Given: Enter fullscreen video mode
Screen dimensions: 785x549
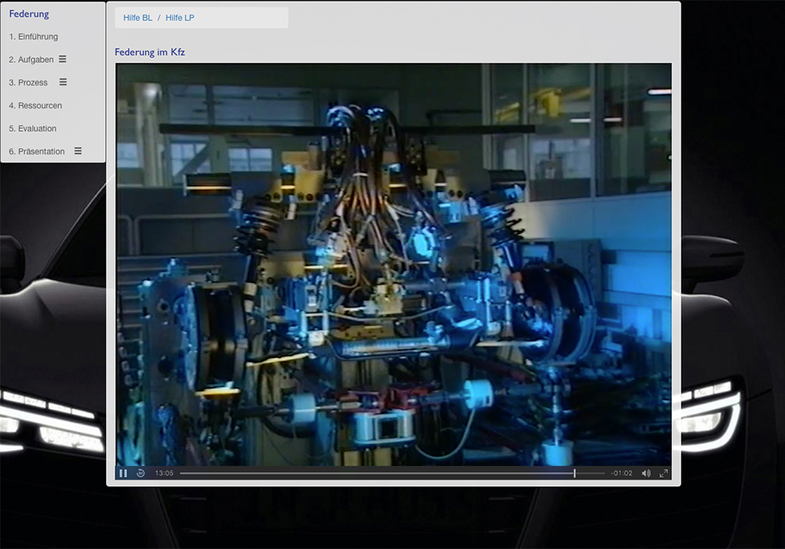Looking at the screenshot, I should click(663, 473).
